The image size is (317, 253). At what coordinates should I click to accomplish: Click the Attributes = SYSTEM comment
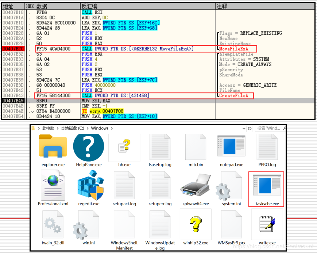click(244, 59)
